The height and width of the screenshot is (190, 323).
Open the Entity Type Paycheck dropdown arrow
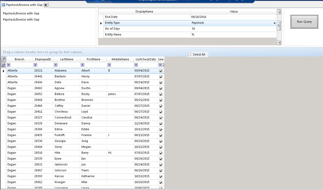coord(275,23)
